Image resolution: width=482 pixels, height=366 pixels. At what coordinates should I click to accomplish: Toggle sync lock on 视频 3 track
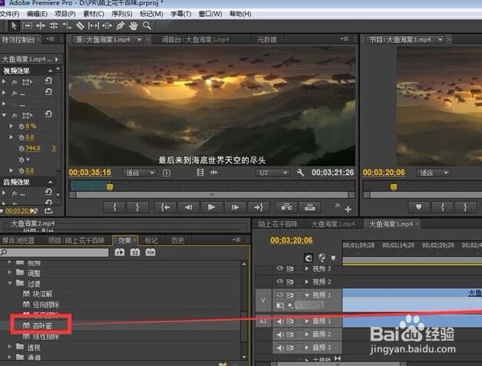click(x=290, y=269)
